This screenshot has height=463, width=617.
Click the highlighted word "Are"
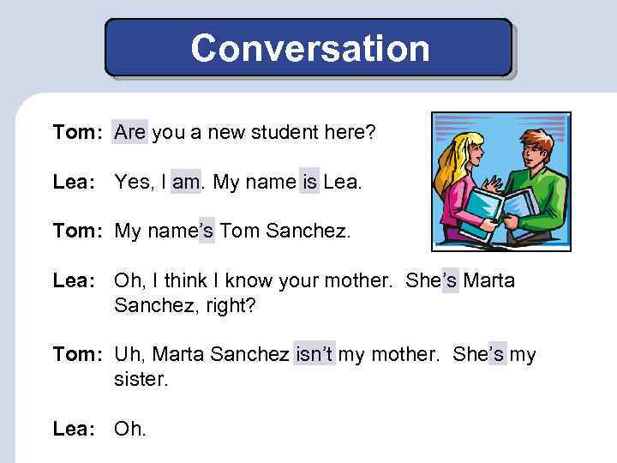[130, 133]
